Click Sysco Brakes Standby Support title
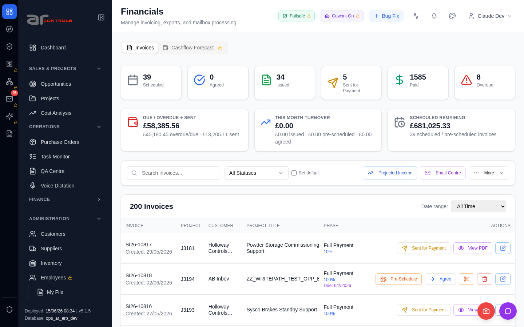Screen dimensions: 524x327 pyautogui.click(x=282, y=310)
